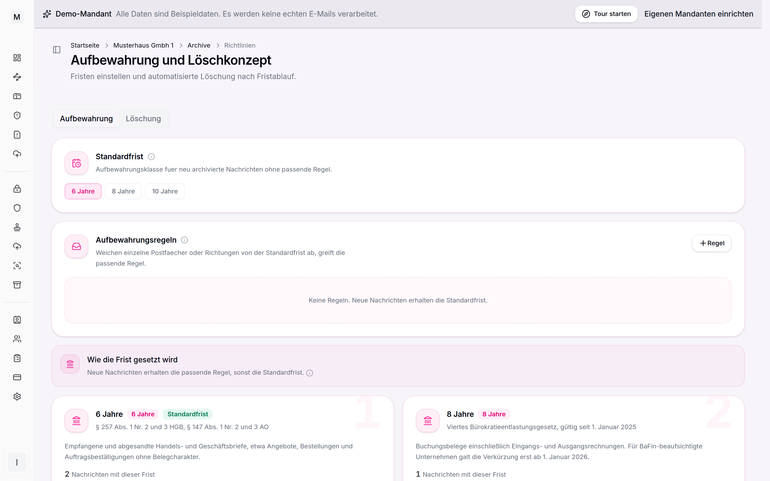Screen dimensions: 770x481
Task: Click '1 Nachrichten mit dieser Frist'
Action: click(461, 474)
